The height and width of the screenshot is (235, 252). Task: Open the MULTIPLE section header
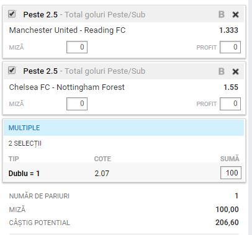tap(124, 128)
